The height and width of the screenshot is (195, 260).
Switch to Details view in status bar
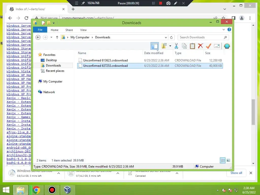click(223, 160)
